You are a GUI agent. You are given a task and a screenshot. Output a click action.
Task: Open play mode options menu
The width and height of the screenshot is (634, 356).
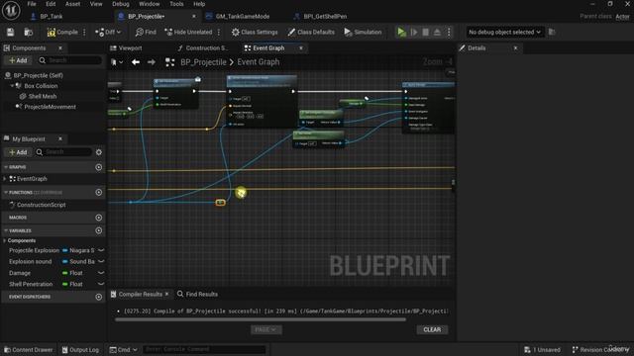[x=449, y=33]
